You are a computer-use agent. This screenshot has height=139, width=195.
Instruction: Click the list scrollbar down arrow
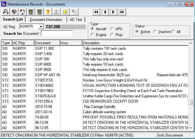[x=191, y=128]
